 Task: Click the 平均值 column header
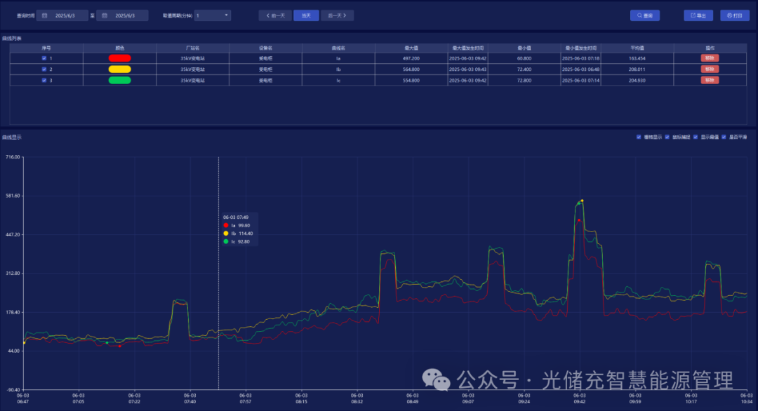tap(637, 48)
